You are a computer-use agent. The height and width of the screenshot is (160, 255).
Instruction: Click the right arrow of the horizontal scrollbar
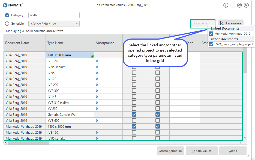pyautogui.click(x=241, y=142)
